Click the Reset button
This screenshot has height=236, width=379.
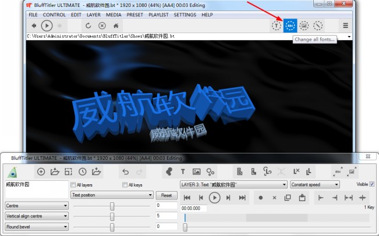(166, 195)
